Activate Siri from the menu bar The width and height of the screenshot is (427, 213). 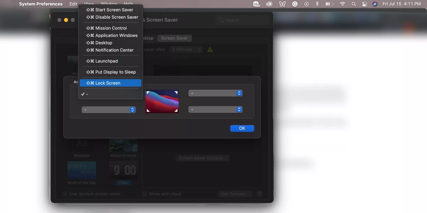point(375,4)
